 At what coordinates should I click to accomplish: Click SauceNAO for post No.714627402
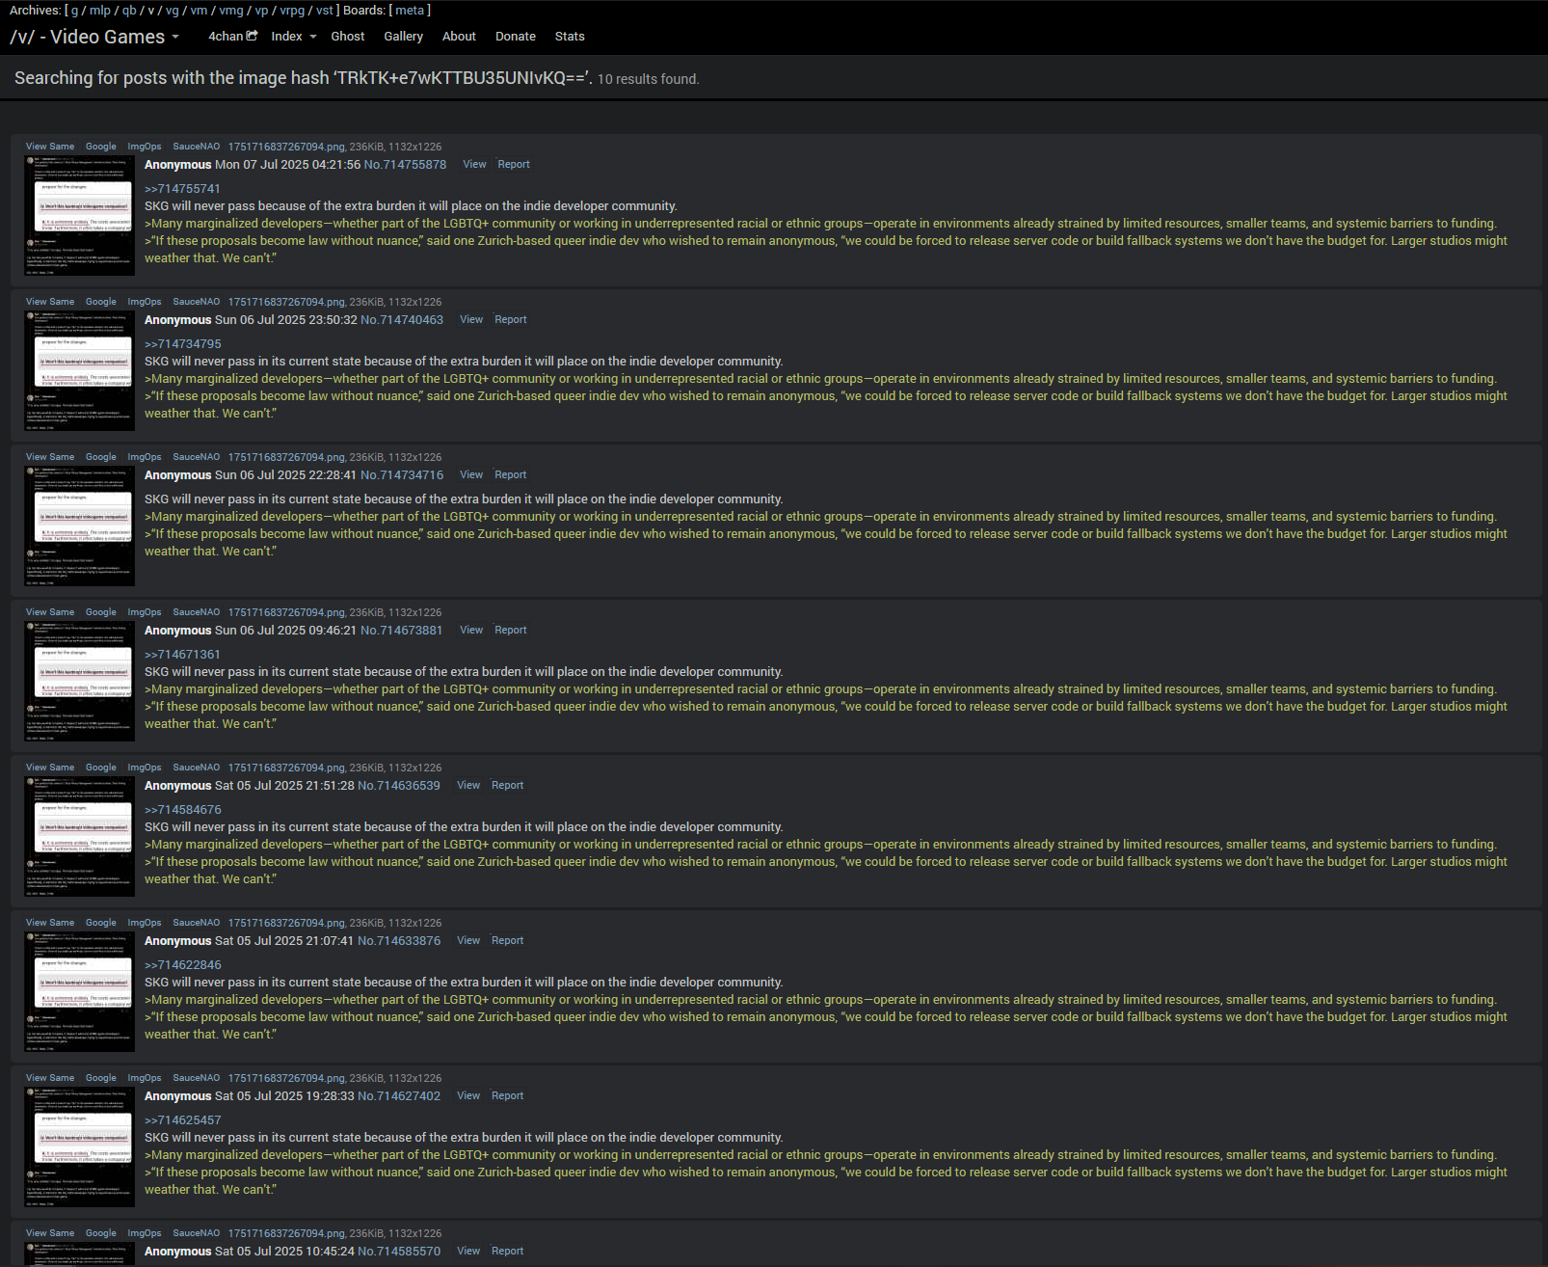pos(197,1078)
